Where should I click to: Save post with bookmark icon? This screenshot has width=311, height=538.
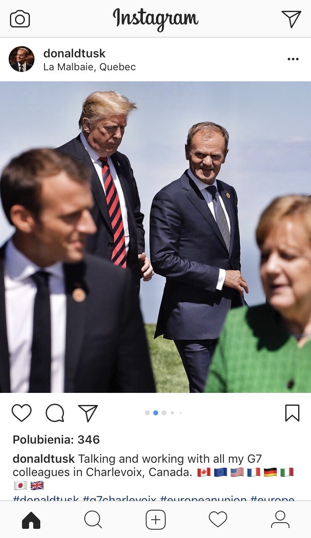292,413
